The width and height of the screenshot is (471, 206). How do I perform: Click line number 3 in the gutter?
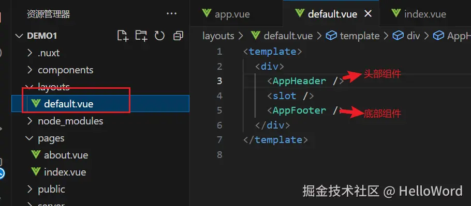[x=219, y=81]
